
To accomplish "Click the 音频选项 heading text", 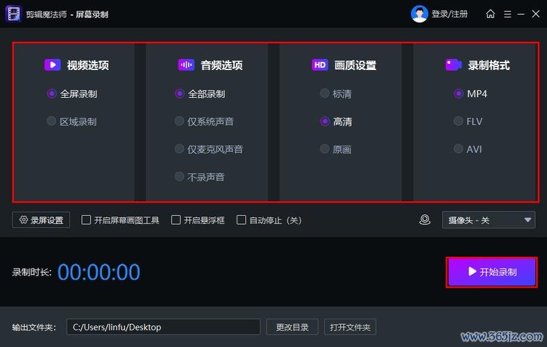I will 221,65.
